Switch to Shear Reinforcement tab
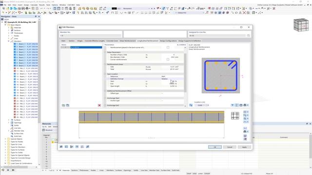Screen dimensions: 312x175 click(128, 41)
